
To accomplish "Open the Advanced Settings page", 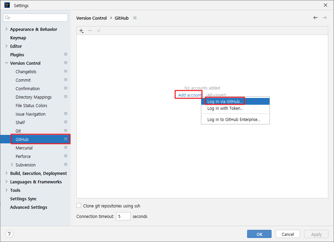I will tap(29, 207).
